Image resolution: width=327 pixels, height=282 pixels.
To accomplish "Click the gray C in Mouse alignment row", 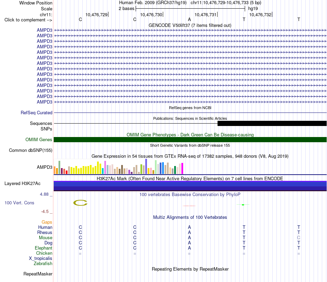I will click(x=299, y=238).
